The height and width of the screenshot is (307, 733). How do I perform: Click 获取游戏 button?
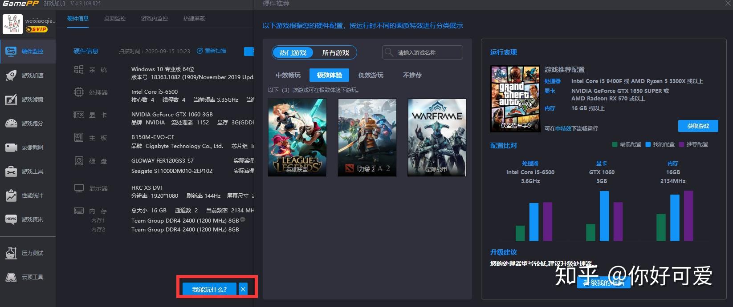[698, 126]
